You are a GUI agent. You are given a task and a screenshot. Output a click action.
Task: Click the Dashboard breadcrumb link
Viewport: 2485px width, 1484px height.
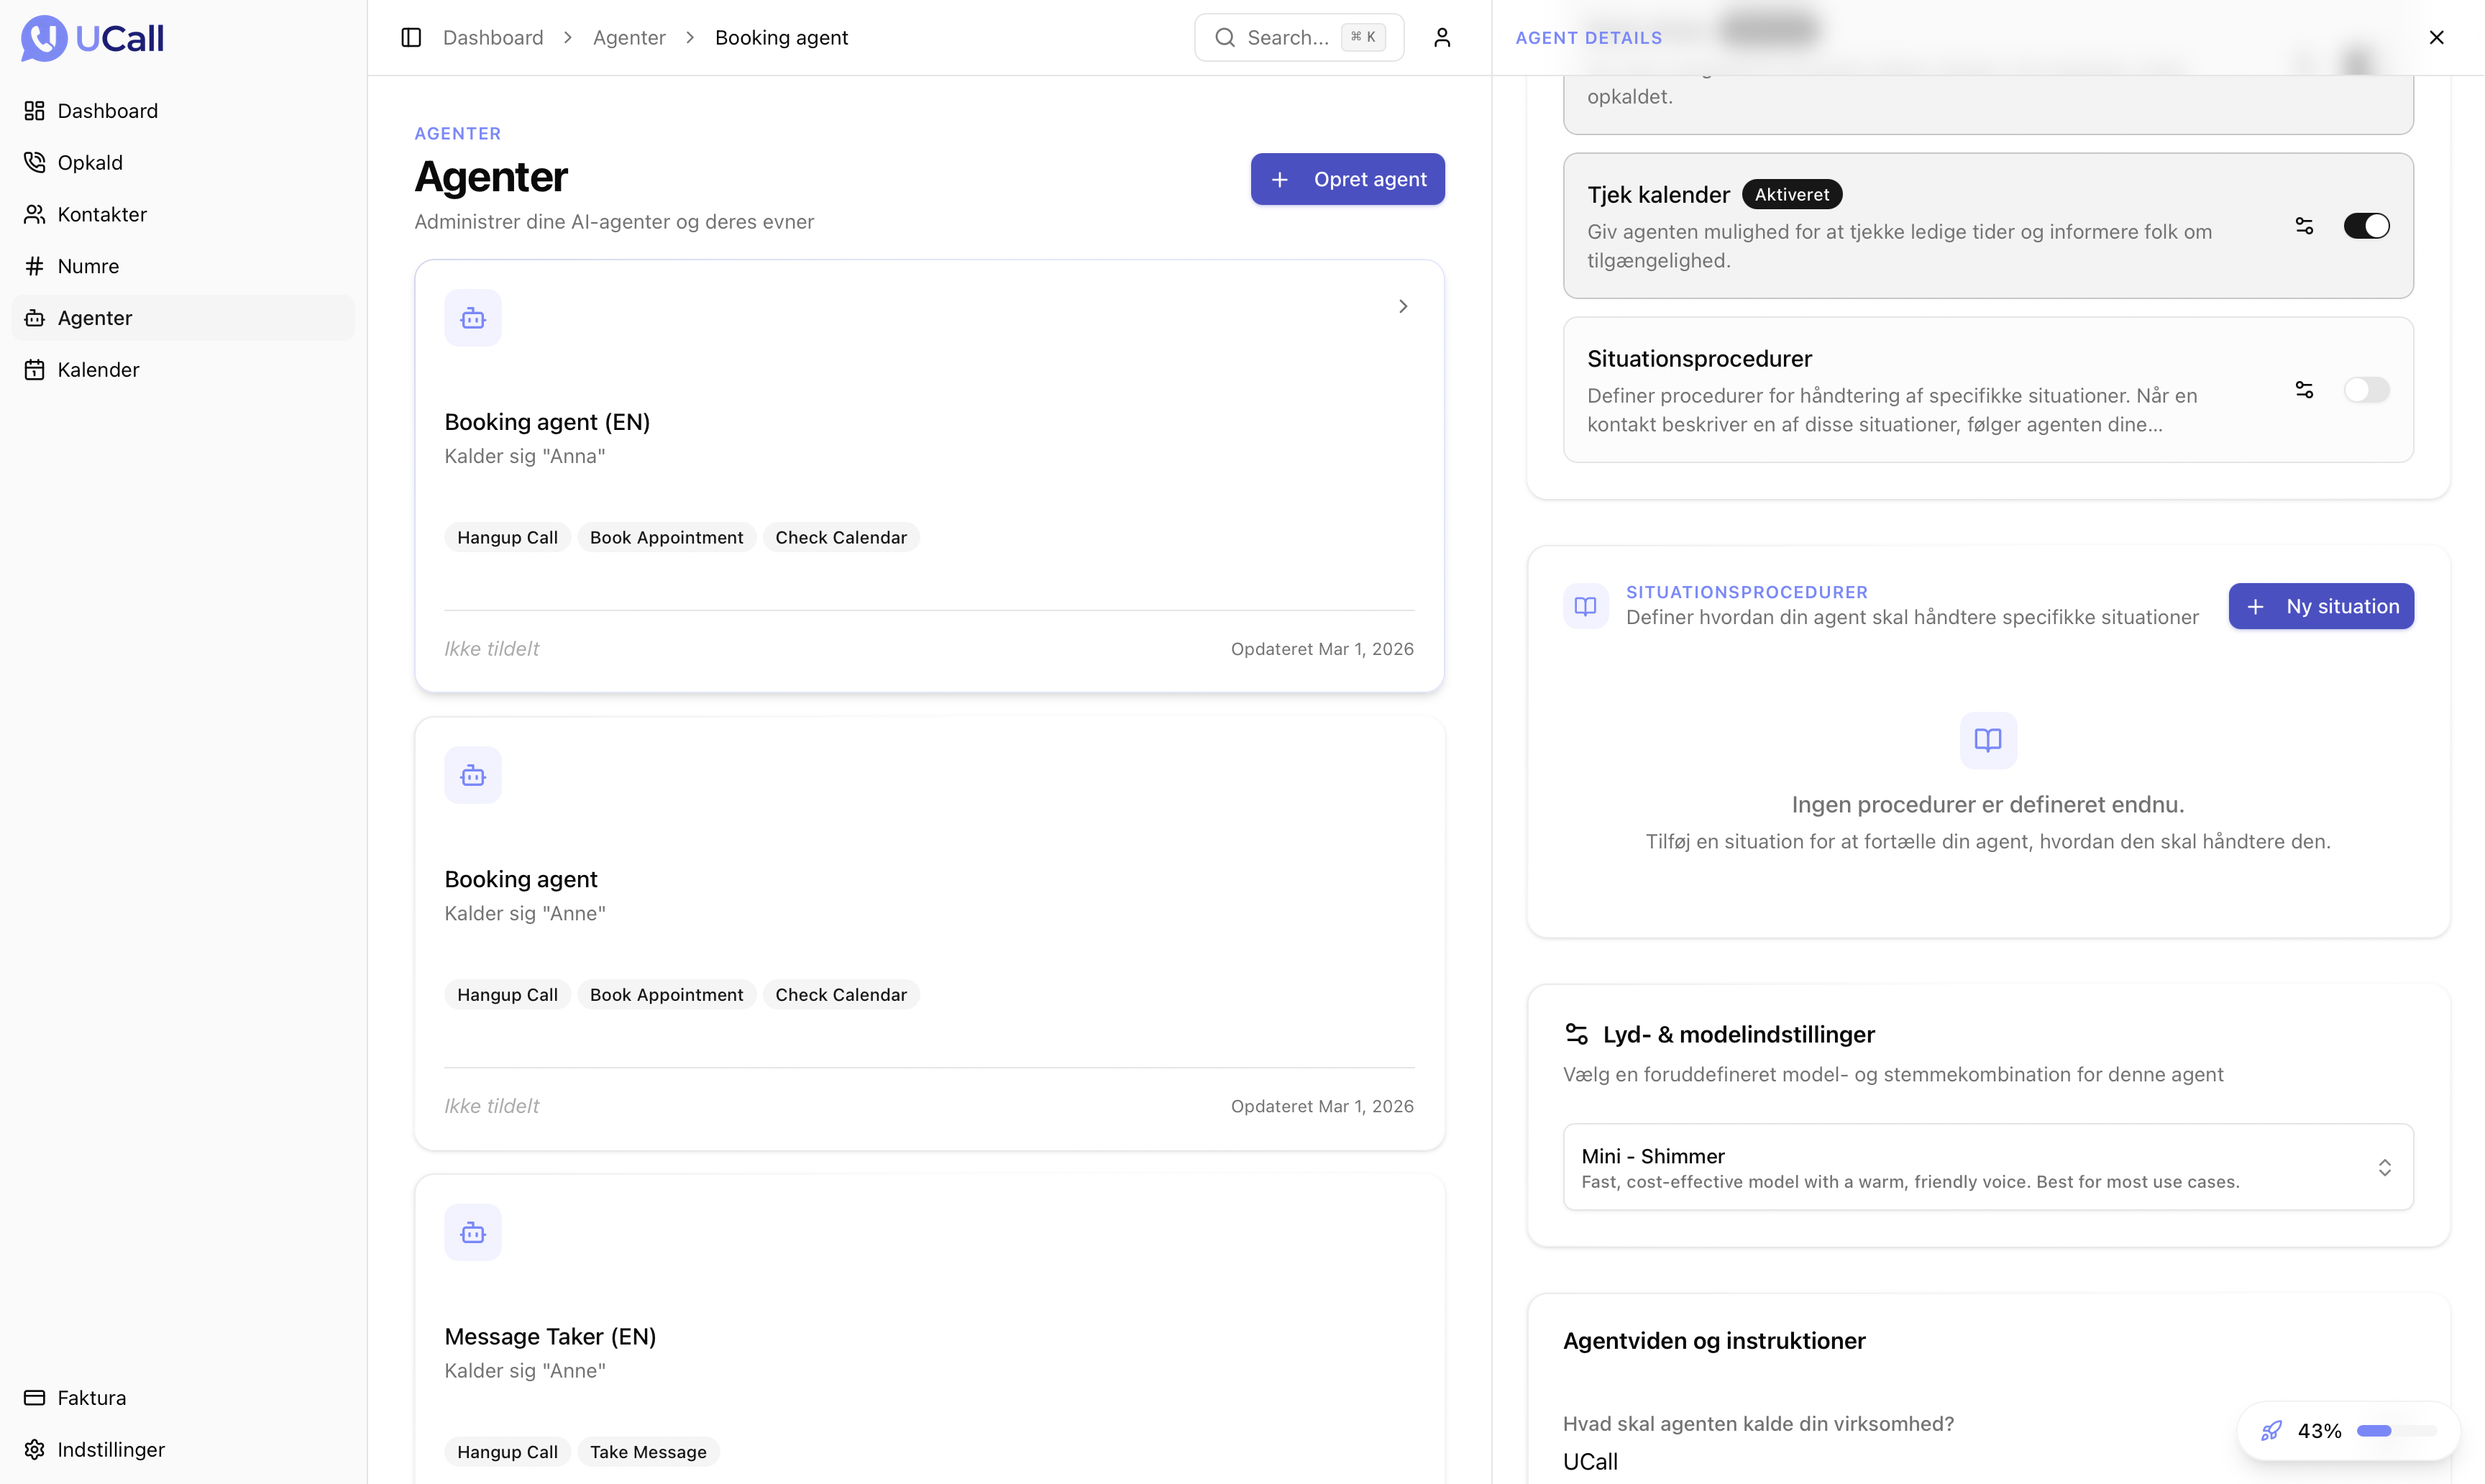(x=493, y=38)
